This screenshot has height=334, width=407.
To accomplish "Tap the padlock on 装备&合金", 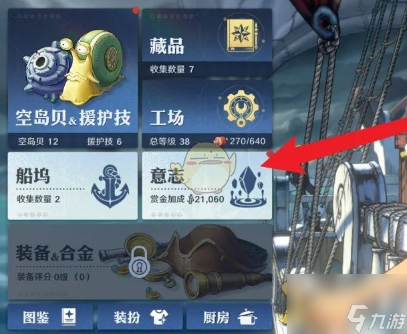I will 140,262.
